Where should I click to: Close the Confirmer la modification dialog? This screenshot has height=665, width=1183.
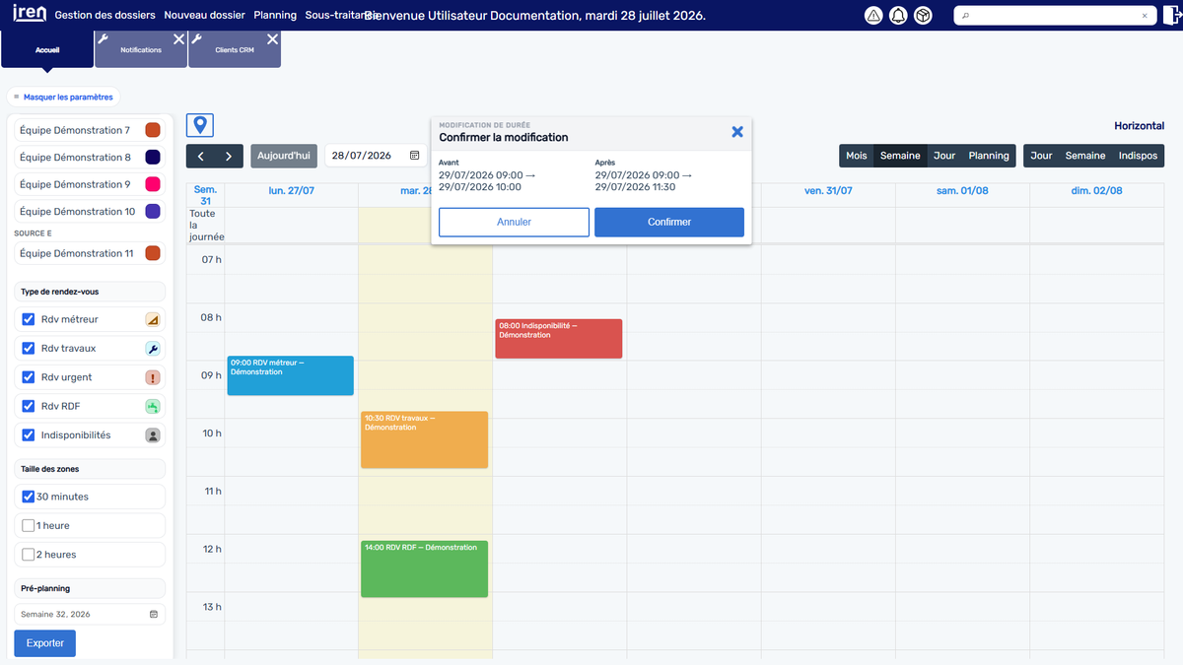coord(737,132)
